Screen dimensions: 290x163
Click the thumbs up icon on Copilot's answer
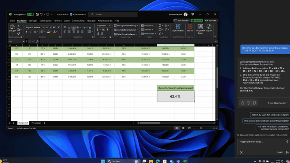(242, 103)
